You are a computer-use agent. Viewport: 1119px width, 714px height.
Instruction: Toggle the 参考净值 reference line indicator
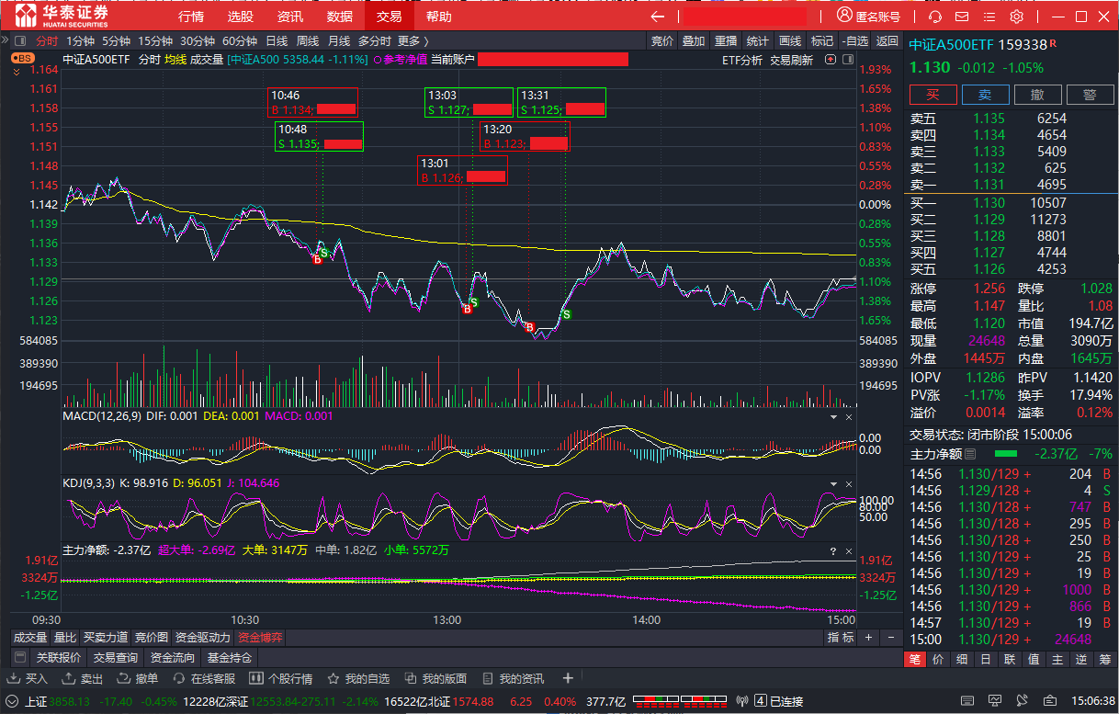coord(401,60)
